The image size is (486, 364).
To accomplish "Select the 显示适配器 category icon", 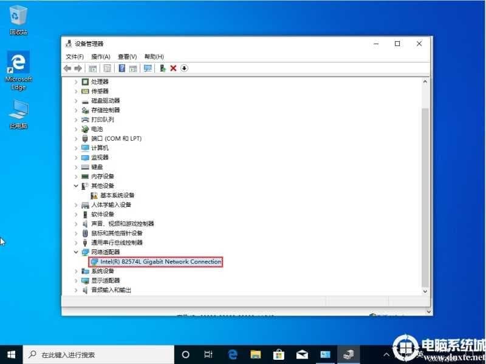I will (x=85, y=281).
